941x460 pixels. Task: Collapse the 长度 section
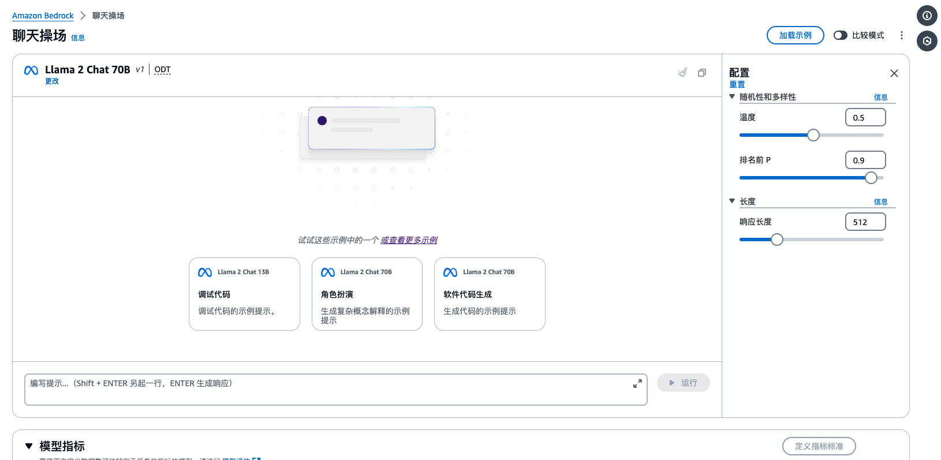pos(732,201)
